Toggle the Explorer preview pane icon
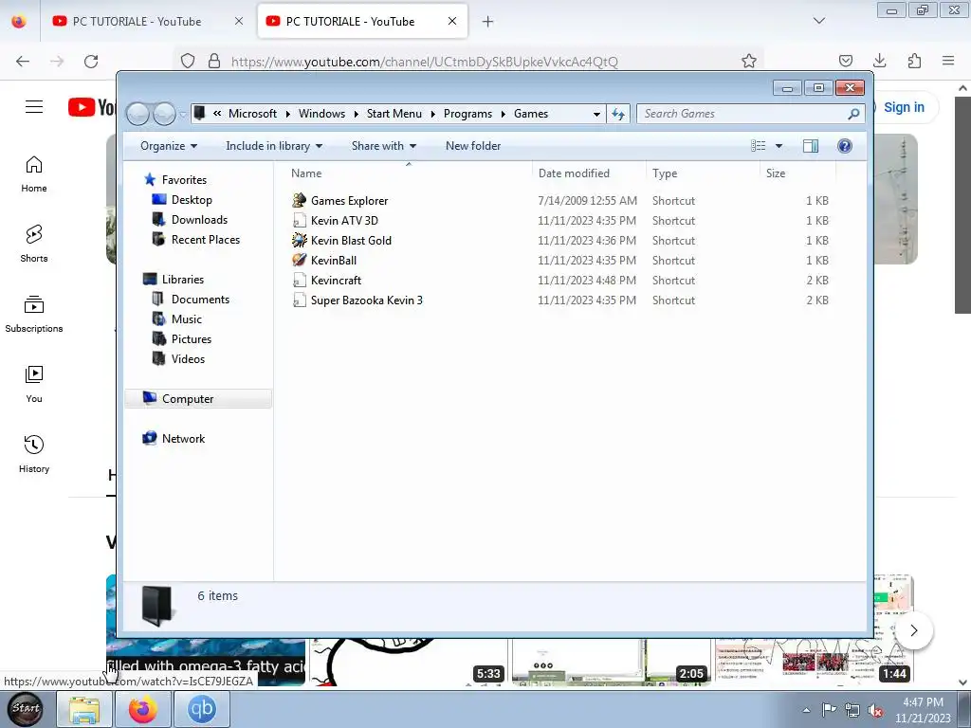971x728 pixels. [x=811, y=146]
